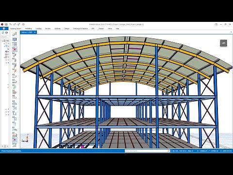The height and width of the screenshot is (175, 233).
Task: Click the axis grid icon in vertical toolbar
Action: click(15, 44)
